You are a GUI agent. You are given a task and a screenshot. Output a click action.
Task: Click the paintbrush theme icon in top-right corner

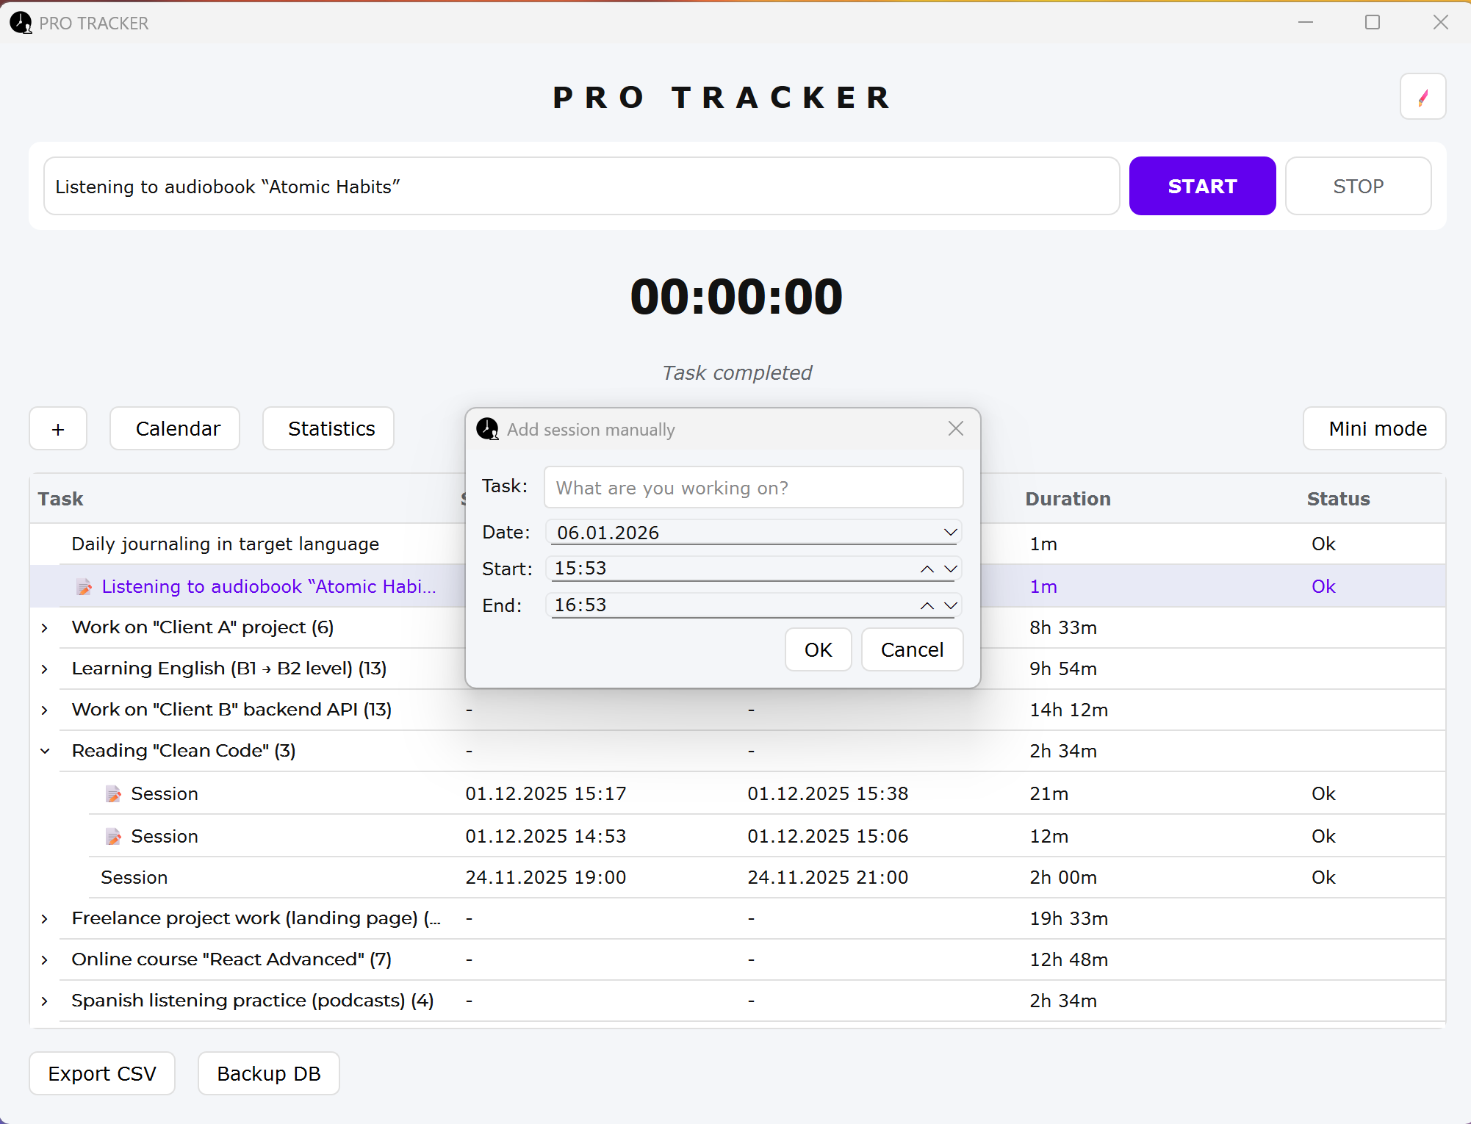pyautogui.click(x=1423, y=96)
